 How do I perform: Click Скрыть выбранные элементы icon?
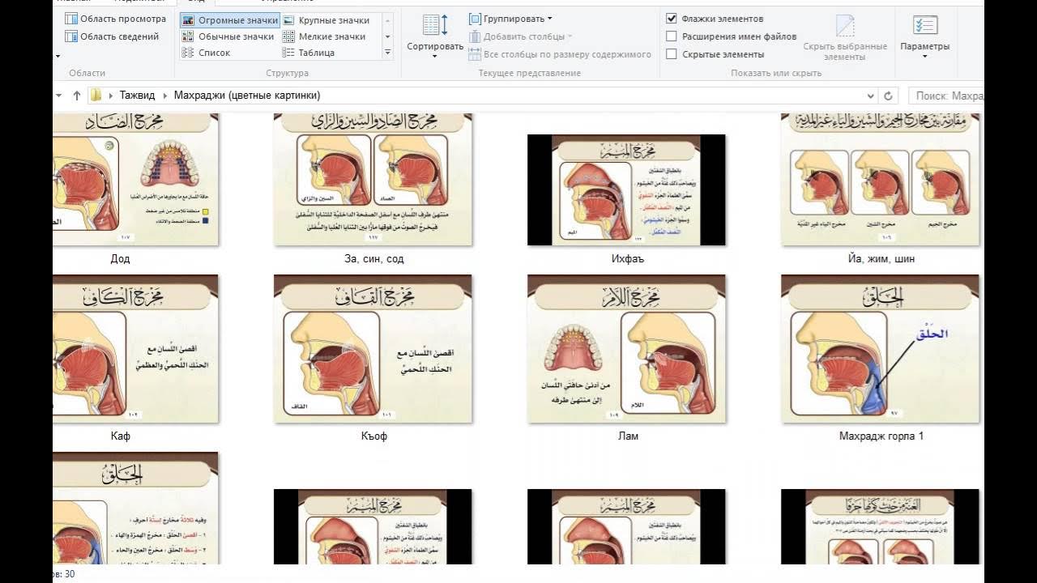[845, 26]
